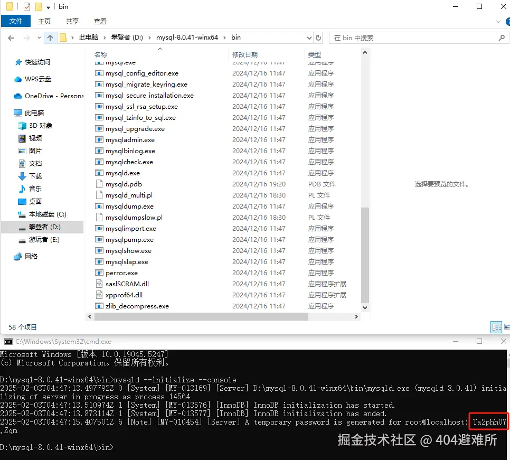Screen dimensions: 510x460
Task: Select mysql_config_editor.exe file icon
Action: pyautogui.click(x=99, y=73)
